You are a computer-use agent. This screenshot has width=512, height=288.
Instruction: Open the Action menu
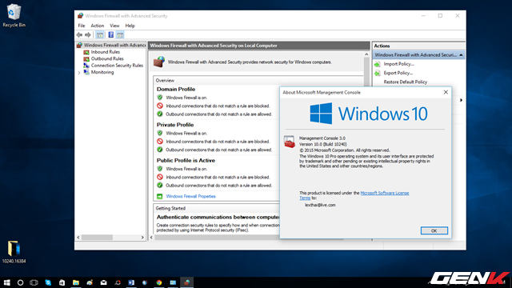point(98,26)
